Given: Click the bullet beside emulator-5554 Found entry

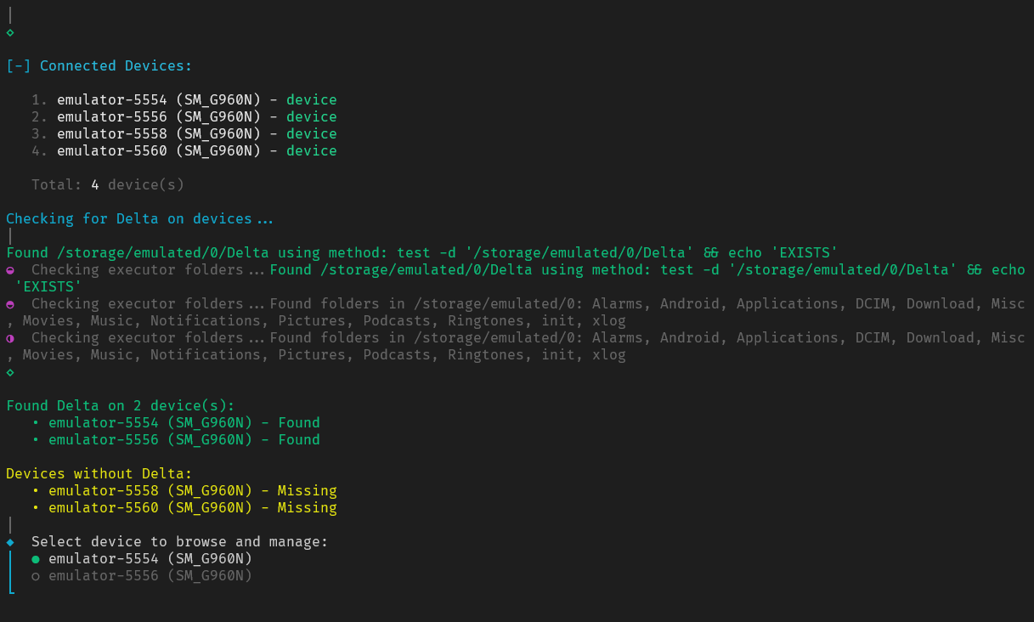Looking at the screenshot, I should click(34, 422).
